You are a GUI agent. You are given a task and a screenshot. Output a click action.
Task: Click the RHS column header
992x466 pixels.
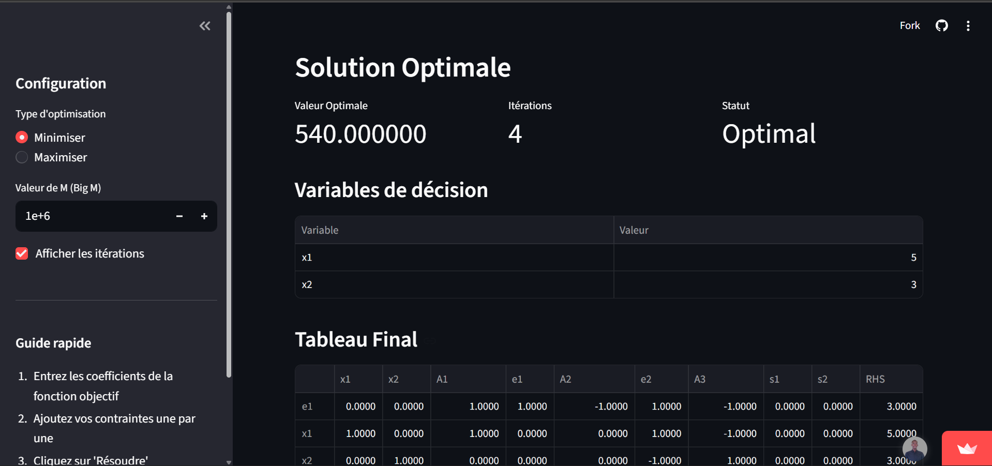pos(891,379)
